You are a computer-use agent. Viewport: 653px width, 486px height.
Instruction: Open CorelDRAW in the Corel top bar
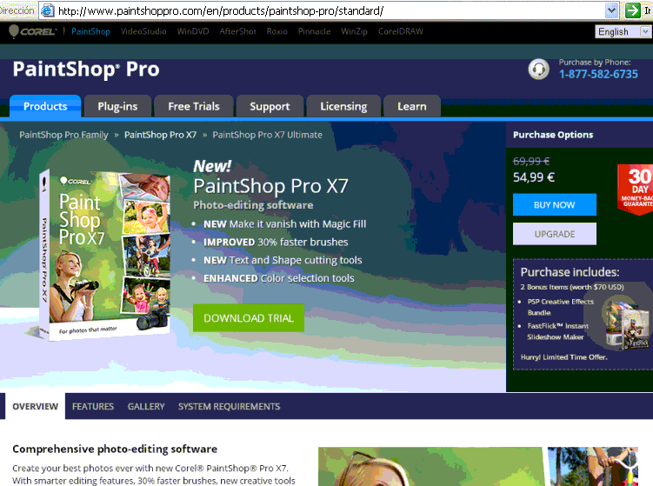400,31
